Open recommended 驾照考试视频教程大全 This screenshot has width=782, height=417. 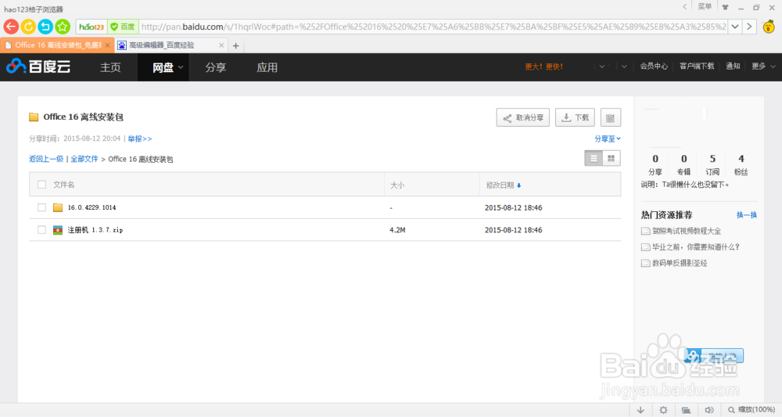[687, 231]
